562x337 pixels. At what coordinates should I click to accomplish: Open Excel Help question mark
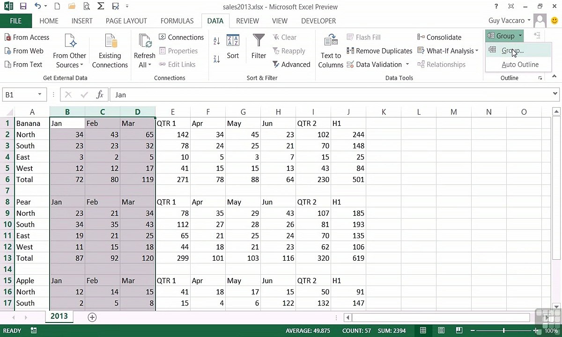(496, 7)
